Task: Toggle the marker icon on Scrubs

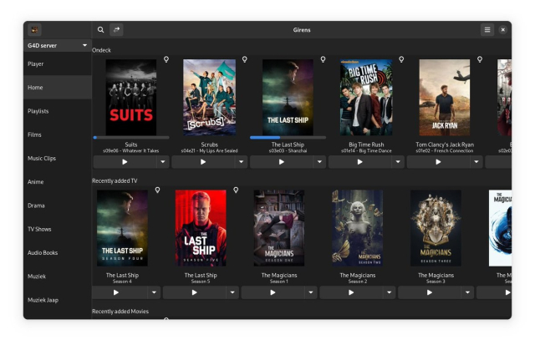Action: tap(245, 59)
